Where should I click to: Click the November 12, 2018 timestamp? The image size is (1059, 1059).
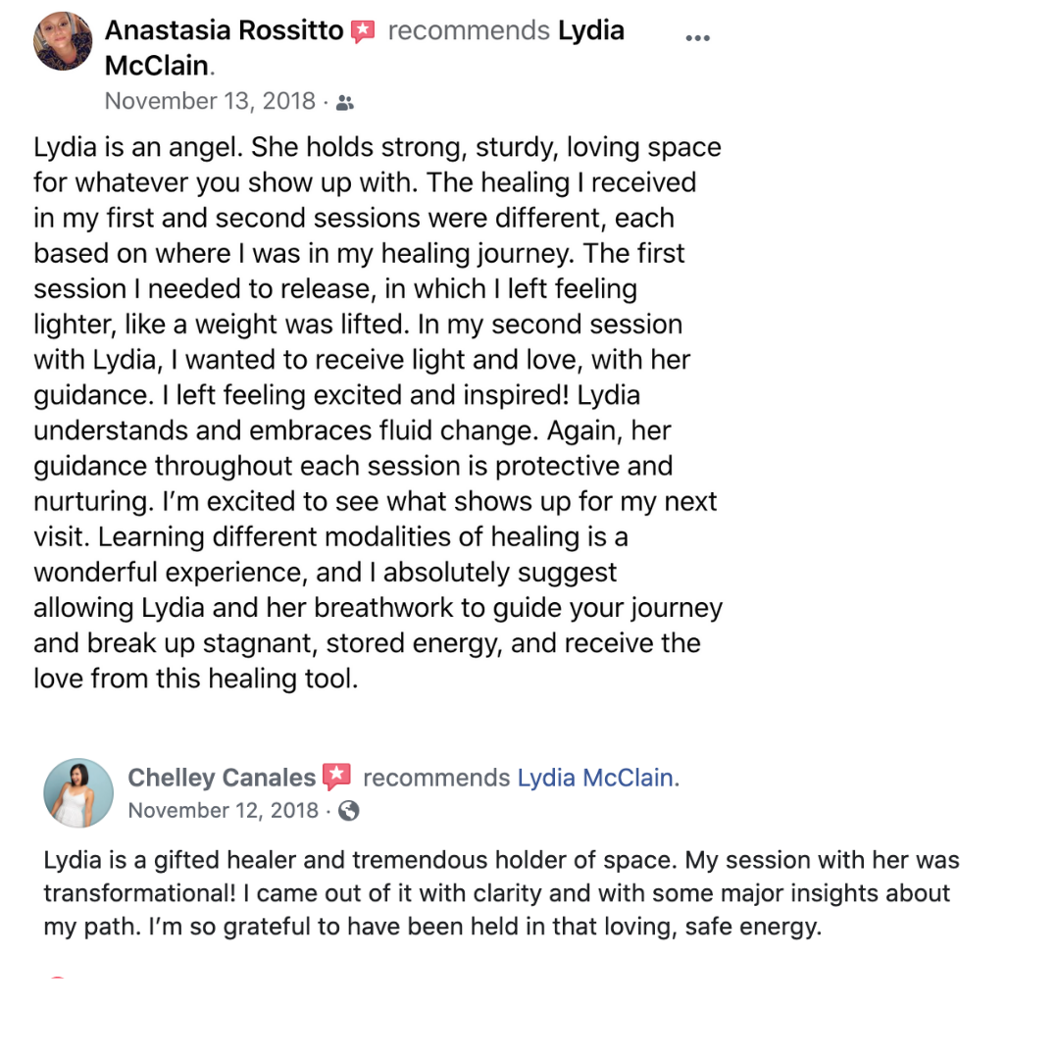coord(223,811)
